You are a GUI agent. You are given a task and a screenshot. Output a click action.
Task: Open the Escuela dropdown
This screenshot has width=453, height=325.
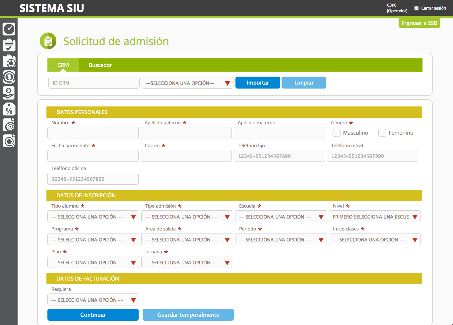(281, 217)
